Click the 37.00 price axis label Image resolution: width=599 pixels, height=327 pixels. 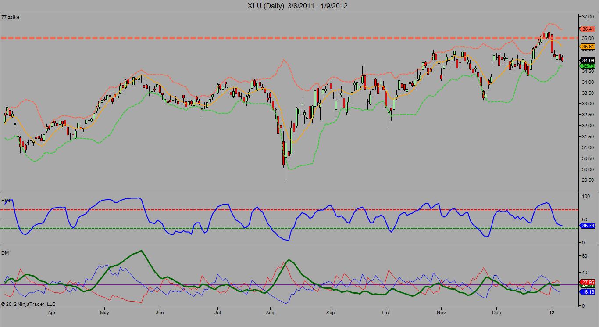tap(588, 16)
